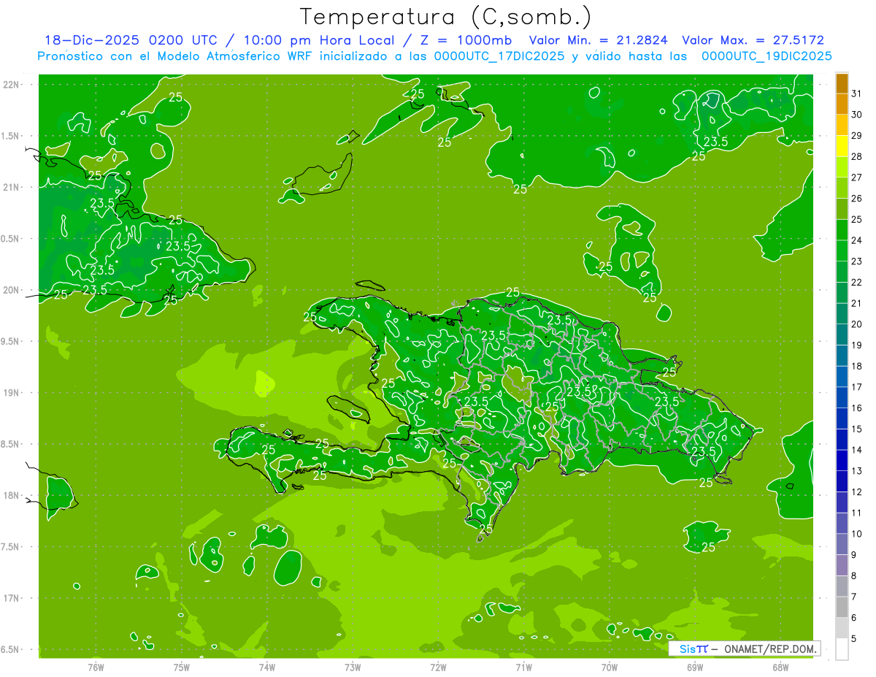
Task: Click the 'Valor Min. = 21.2824' value
Action: click(599, 41)
